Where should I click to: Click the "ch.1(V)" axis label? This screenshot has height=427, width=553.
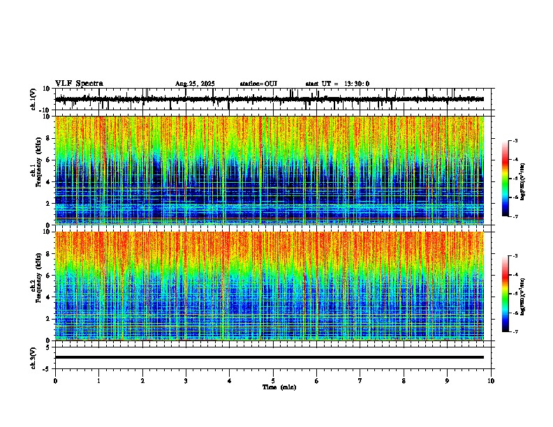coord(34,99)
